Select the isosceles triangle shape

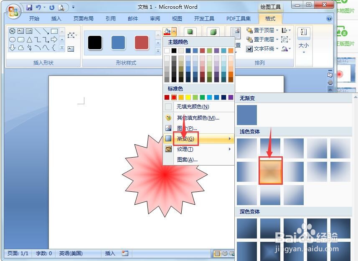pos(29,40)
